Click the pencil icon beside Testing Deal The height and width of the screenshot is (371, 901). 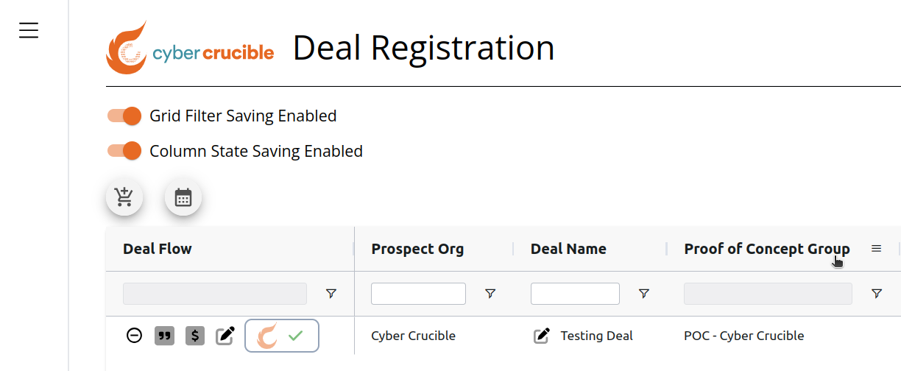click(x=542, y=336)
